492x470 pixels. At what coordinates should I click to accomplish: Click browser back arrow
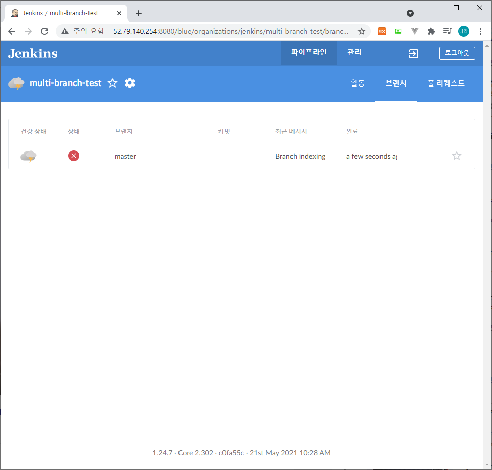click(12, 31)
